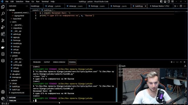Switch to models.py editor tab
The image size is (188, 105).
tap(36, 6)
